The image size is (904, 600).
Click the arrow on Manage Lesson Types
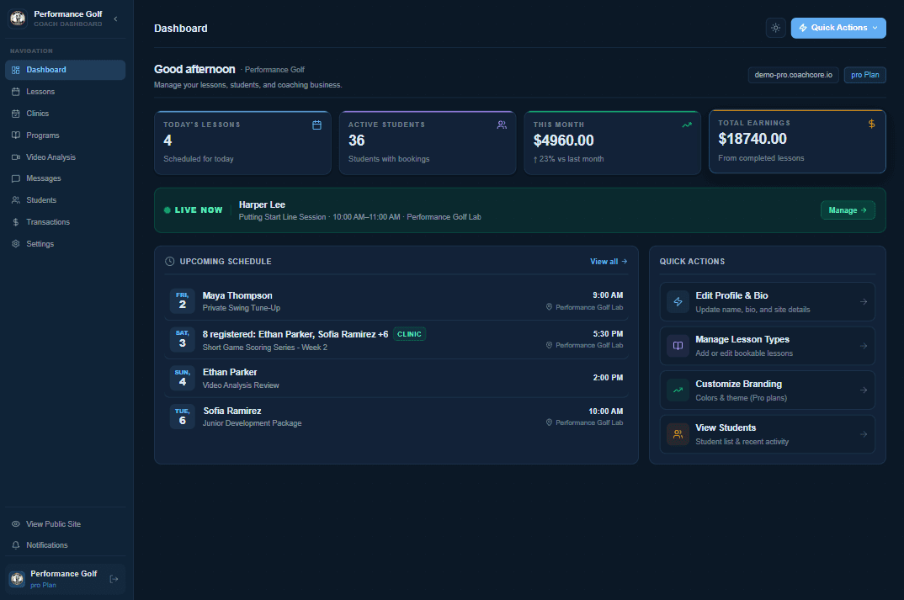[863, 346]
